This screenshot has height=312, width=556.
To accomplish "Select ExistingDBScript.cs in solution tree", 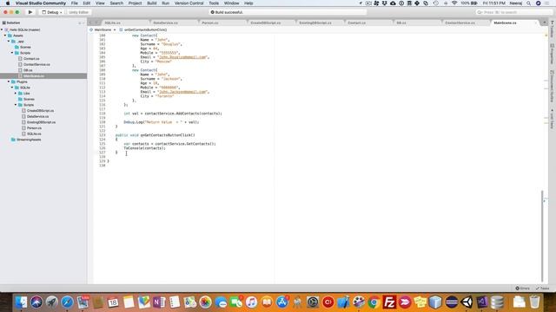I will [41, 122].
